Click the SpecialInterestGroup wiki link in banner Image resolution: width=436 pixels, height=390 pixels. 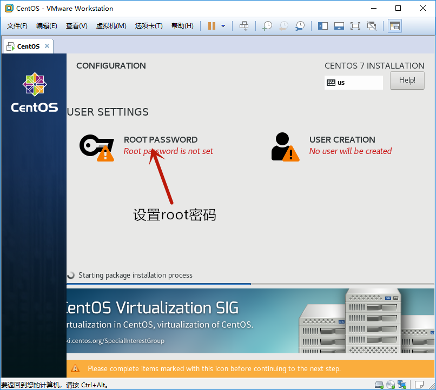[x=115, y=341]
